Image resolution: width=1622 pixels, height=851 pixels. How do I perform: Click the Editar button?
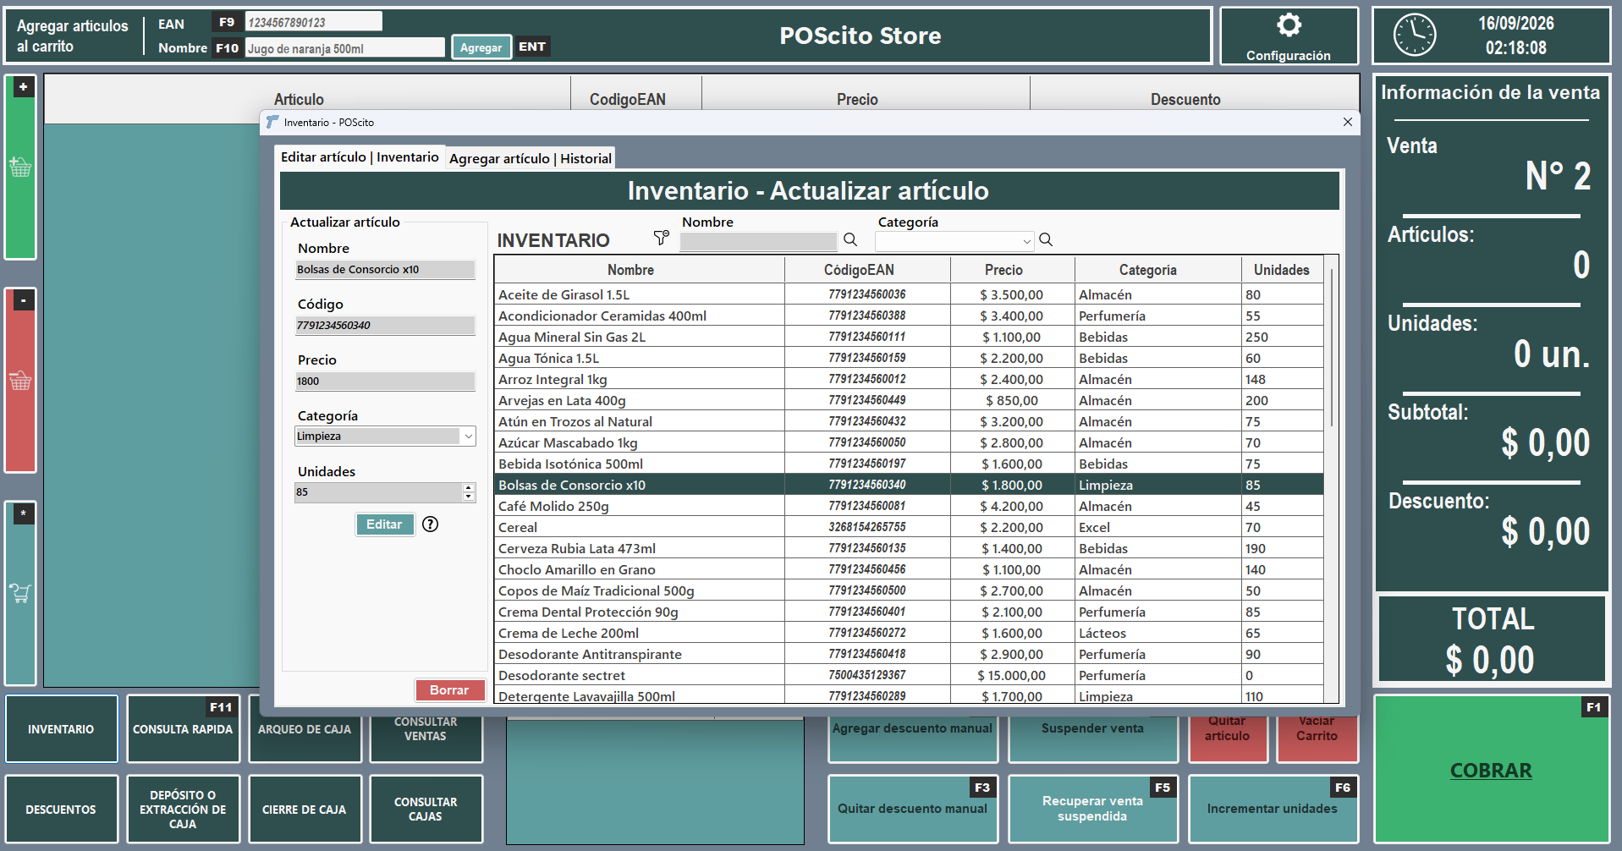[384, 524]
